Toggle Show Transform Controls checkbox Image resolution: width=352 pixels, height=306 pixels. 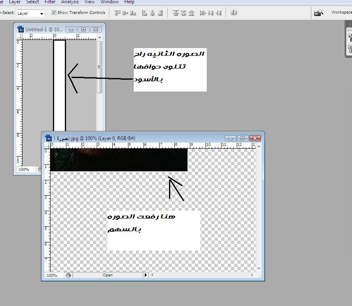click(54, 13)
